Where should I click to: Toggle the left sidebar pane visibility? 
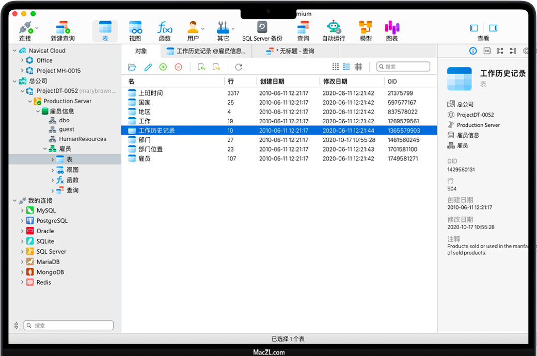click(x=474, y=28)
